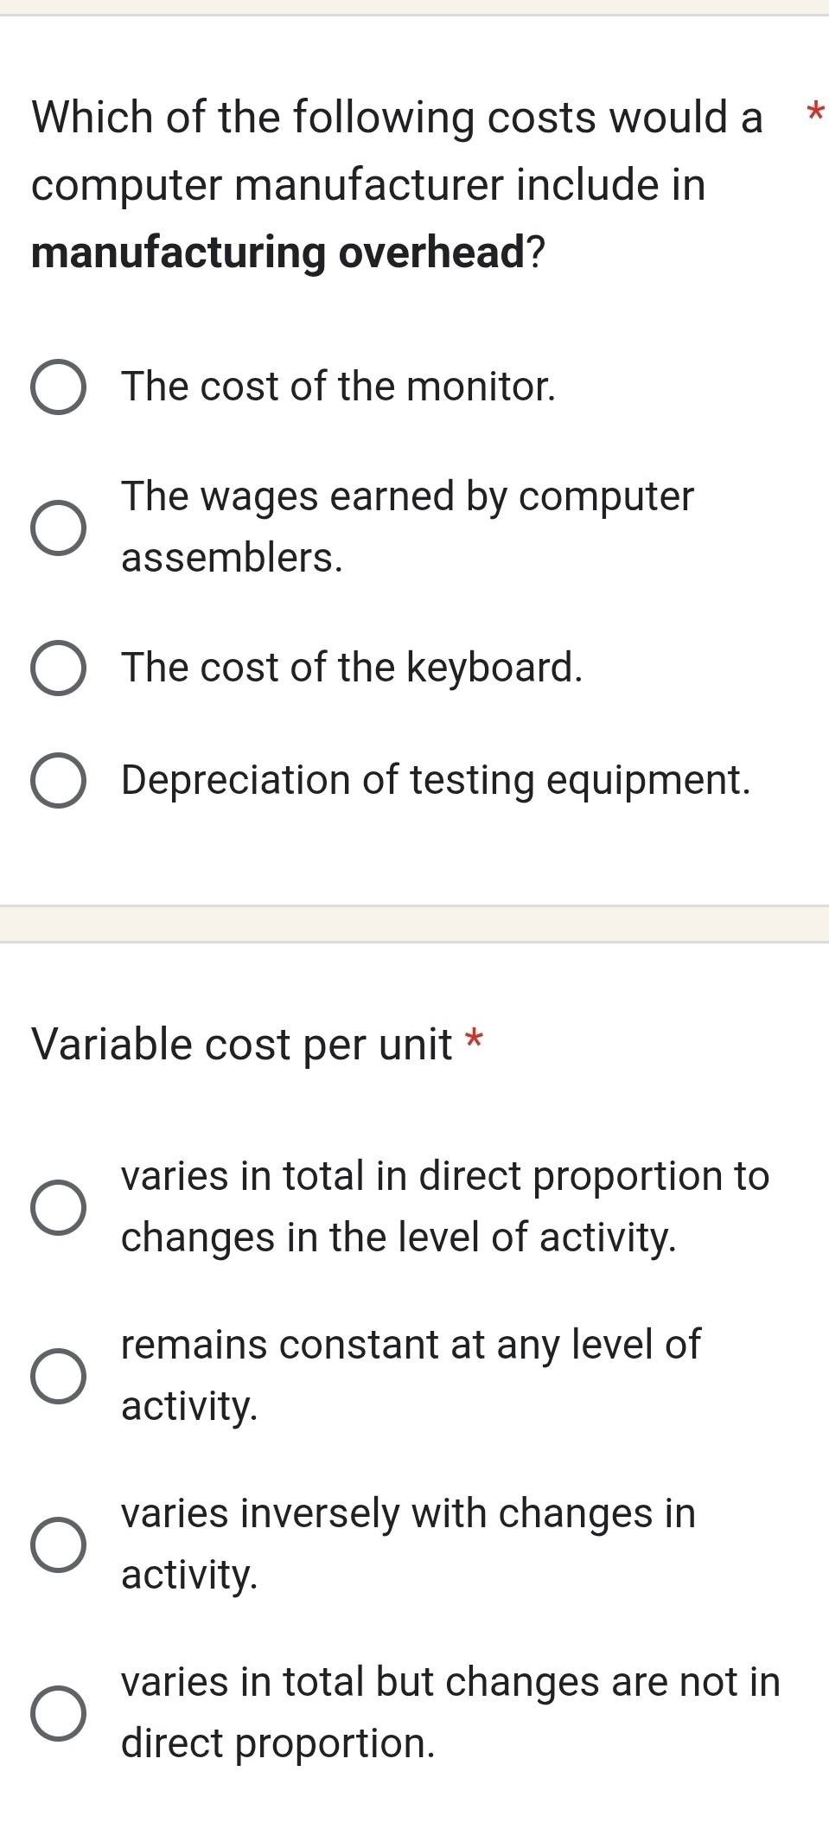This screenshot has height=1829, width=829.
Task: Click the manufacturing overhead question title
Action: pyautogui.click(x=397, y=184)
